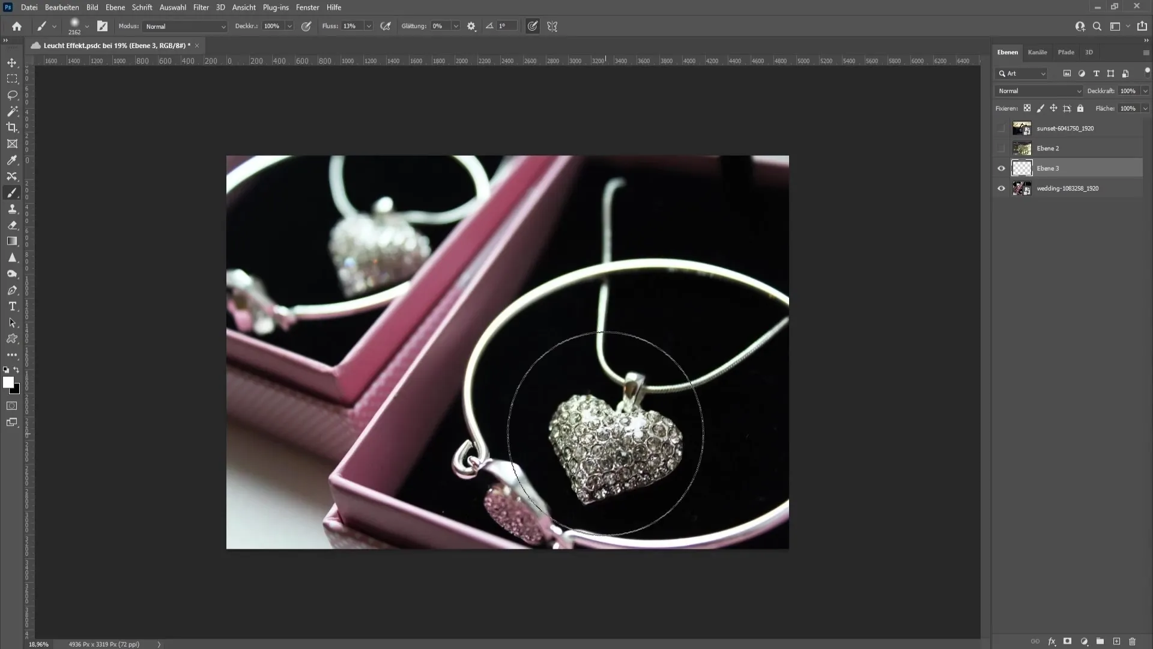This screenshot has height=649, width=1153.
Task: Select the Move tool
Action: (x=12, y=62)
